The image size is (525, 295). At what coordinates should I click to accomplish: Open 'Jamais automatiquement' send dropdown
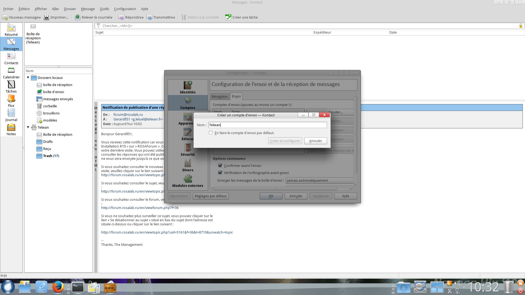click(319, 180)
